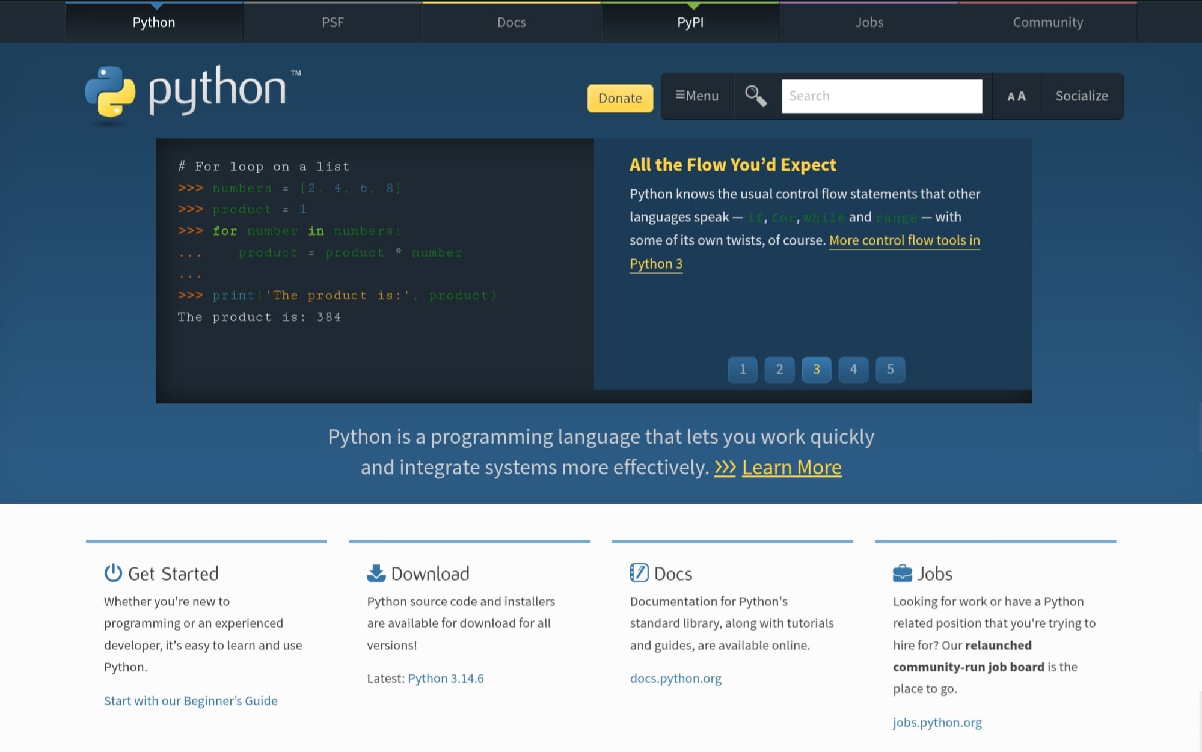
Task: Open the PSF top navigation tab
Action: 333,22
